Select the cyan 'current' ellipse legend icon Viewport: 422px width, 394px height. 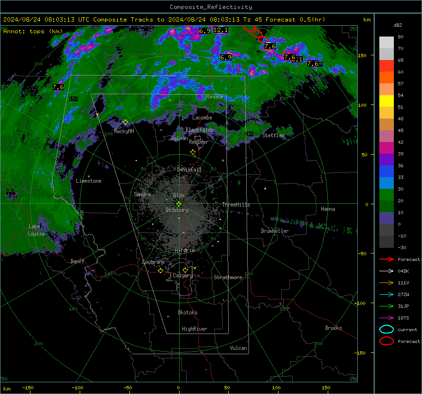(x=386, y=329)
